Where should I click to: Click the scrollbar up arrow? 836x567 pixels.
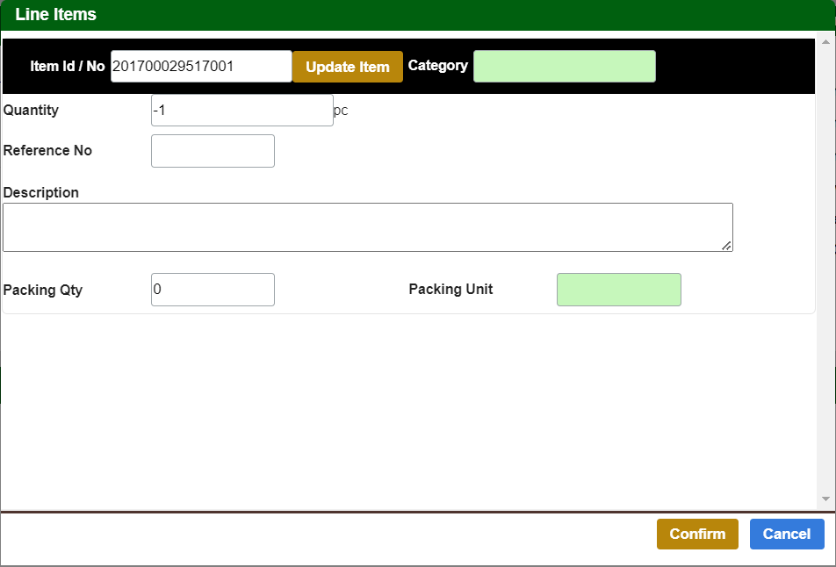point(825,41)
